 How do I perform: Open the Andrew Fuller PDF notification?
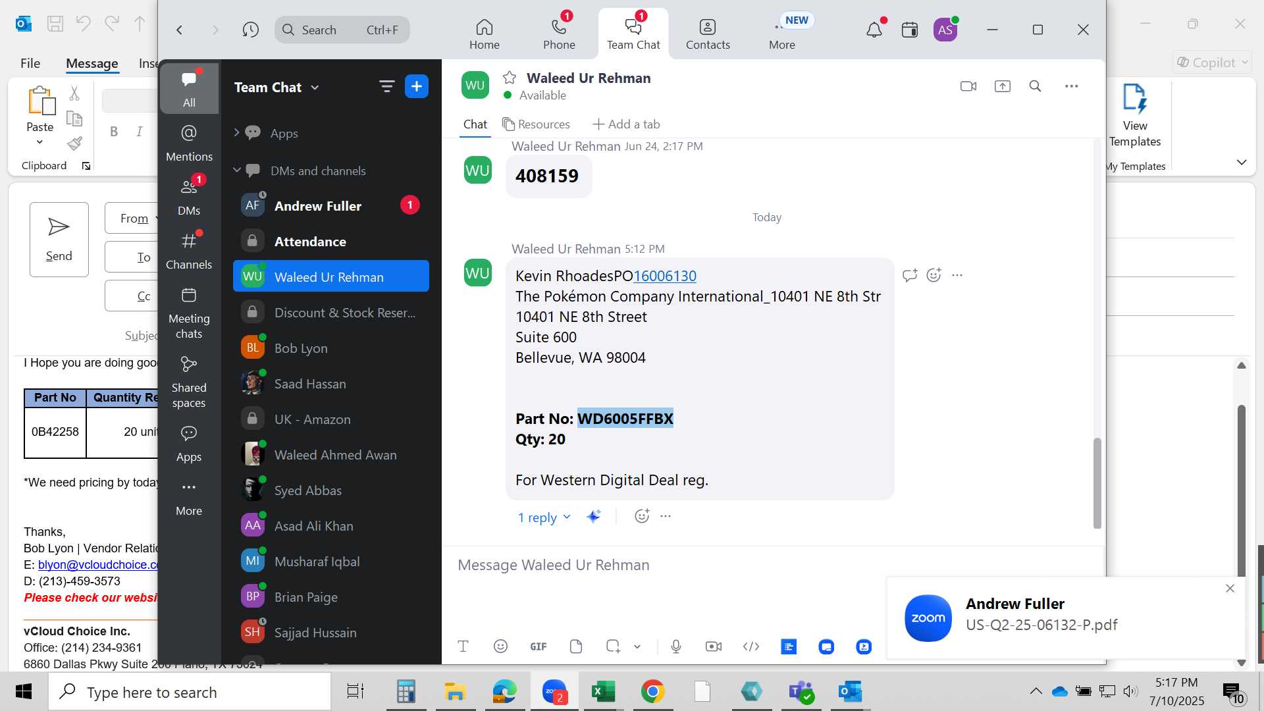[1066, 618]
